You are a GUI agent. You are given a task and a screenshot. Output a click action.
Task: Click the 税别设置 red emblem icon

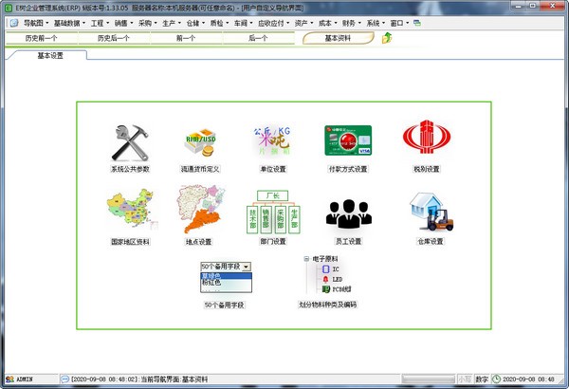click(x=420, y=142)
